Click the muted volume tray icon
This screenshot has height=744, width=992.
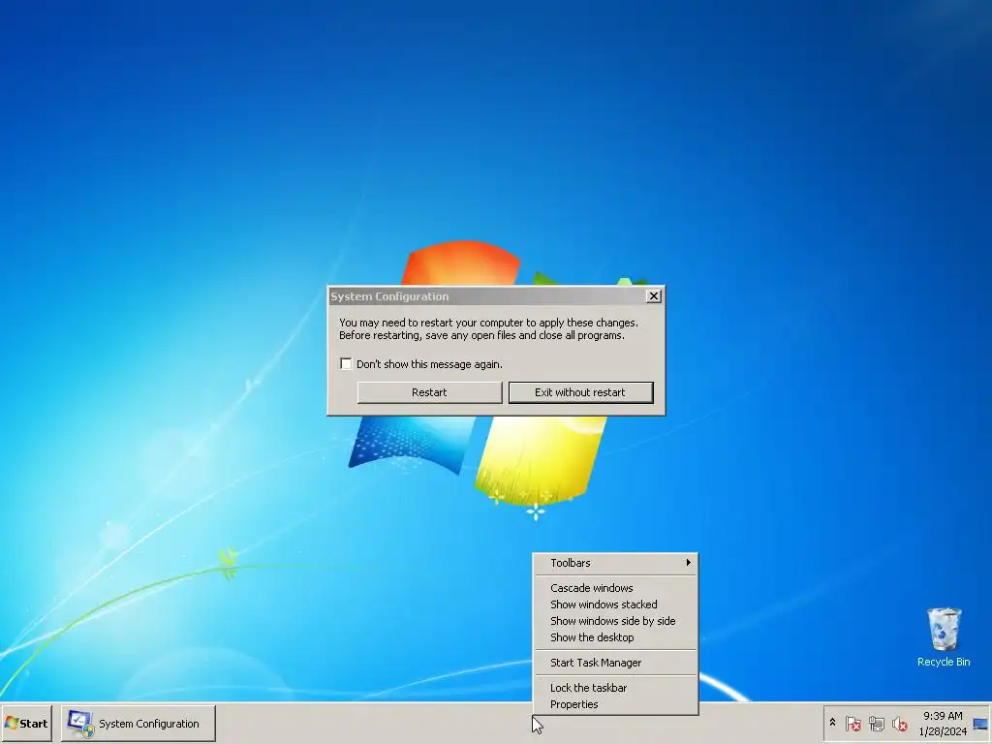point(899,723)
